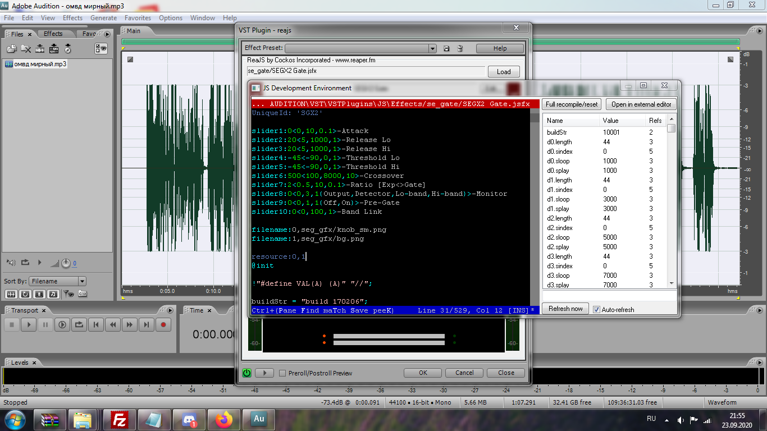Switch to the Effects panel tab

coord(53,34)
